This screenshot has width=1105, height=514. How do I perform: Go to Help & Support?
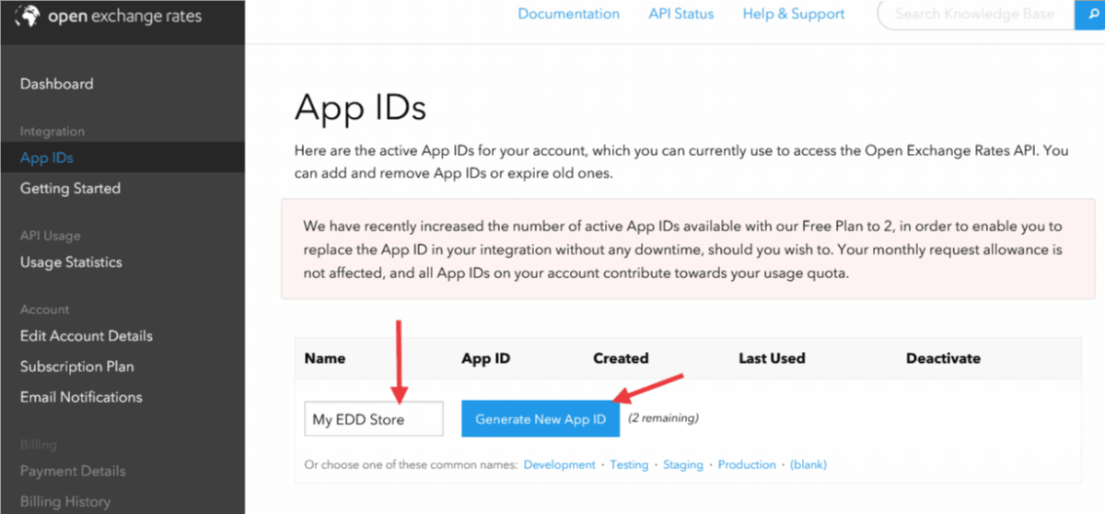pos(793,14)
